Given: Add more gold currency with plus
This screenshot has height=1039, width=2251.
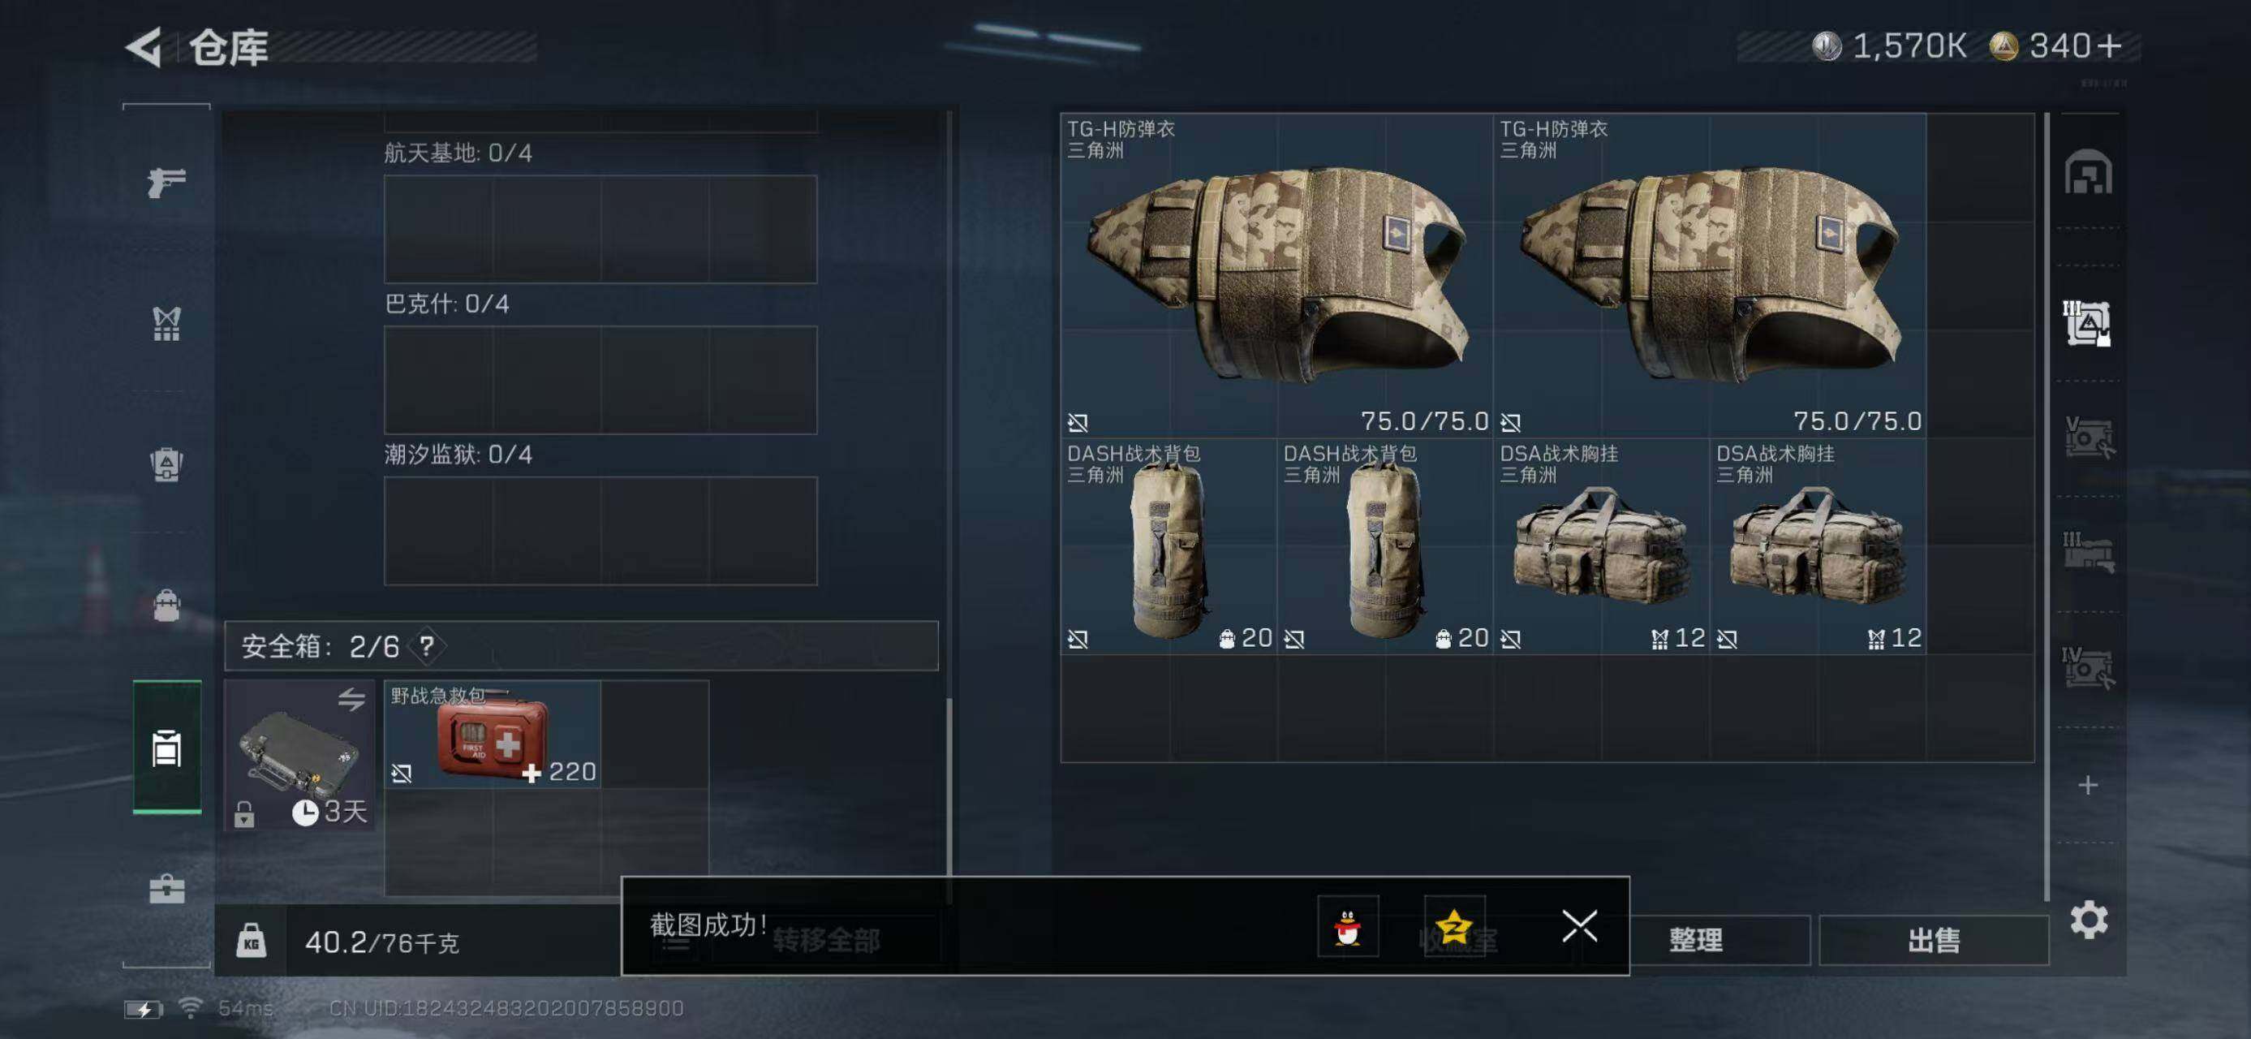Looking at the screenshot, I should point(2108,45).
